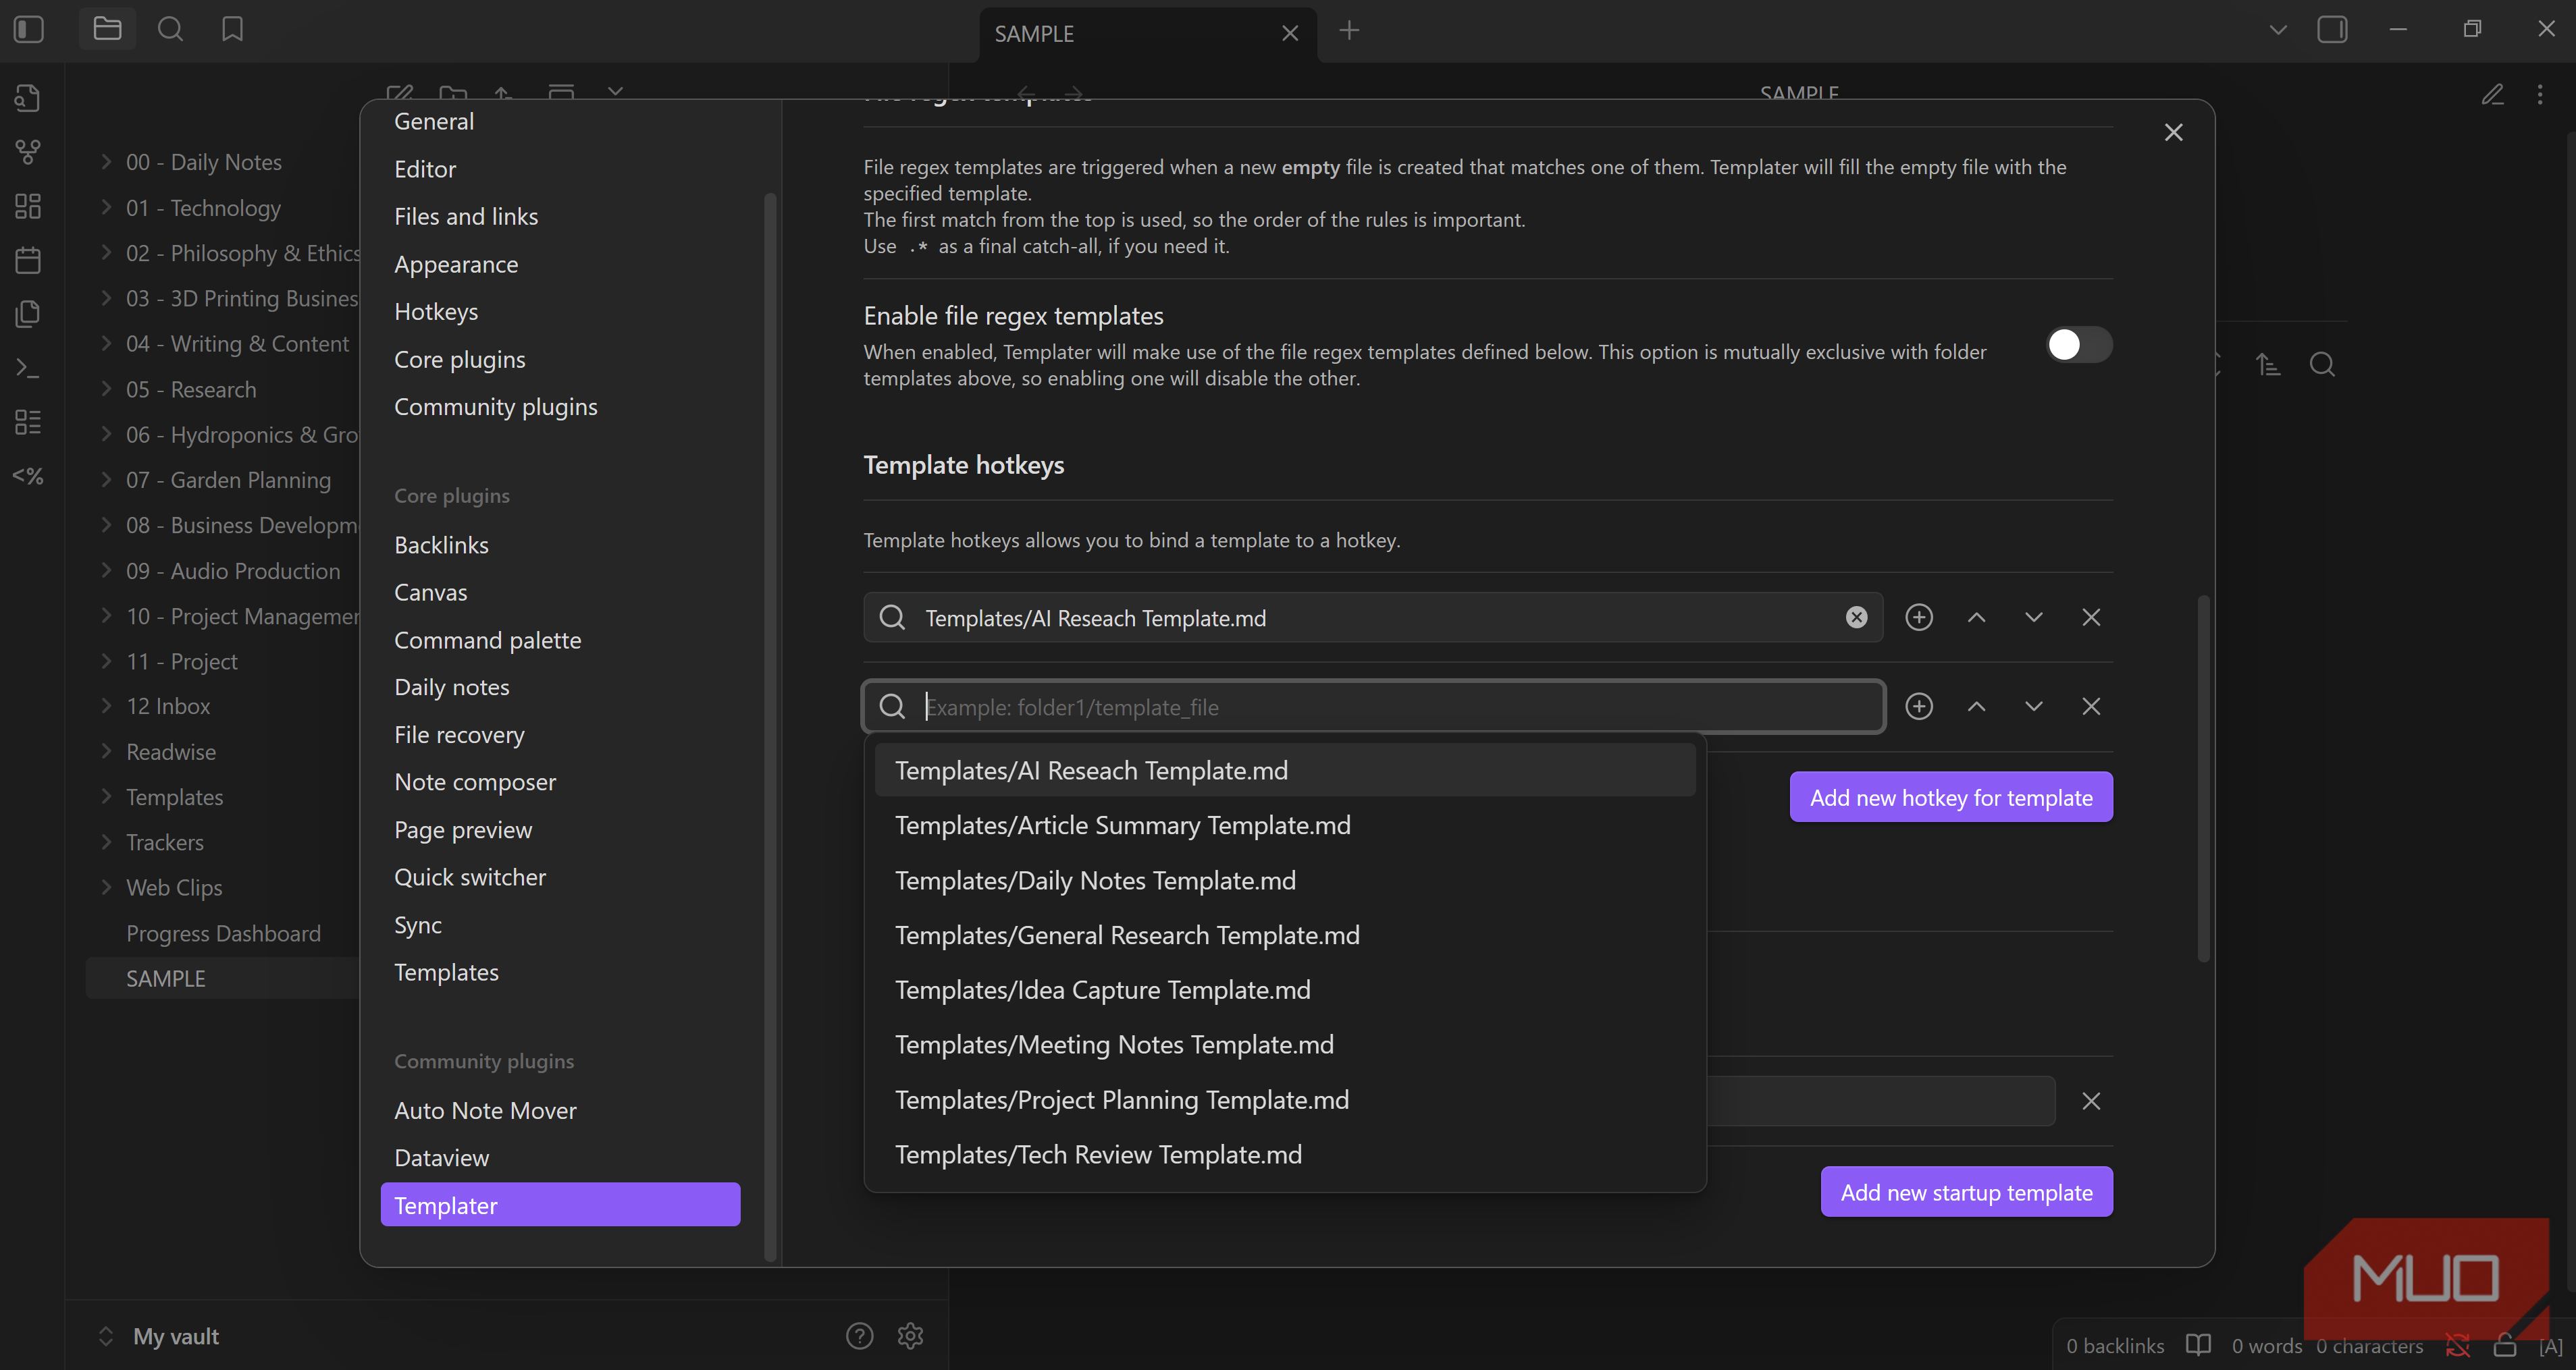Open the tab list dropdown chevron
This screenshot has height=1370, width=2576.
point(2277,30)
